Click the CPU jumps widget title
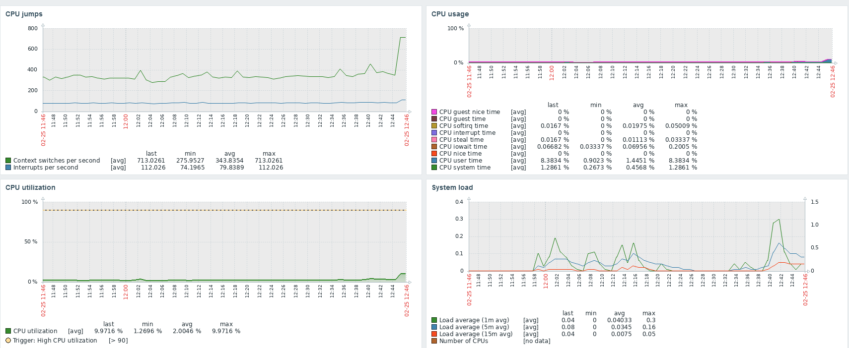This screenshot has height=348, width=849. click(x=24, y=14)
